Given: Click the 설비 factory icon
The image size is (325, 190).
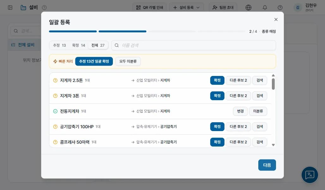Looking at the screenshot, I should 23,8.
